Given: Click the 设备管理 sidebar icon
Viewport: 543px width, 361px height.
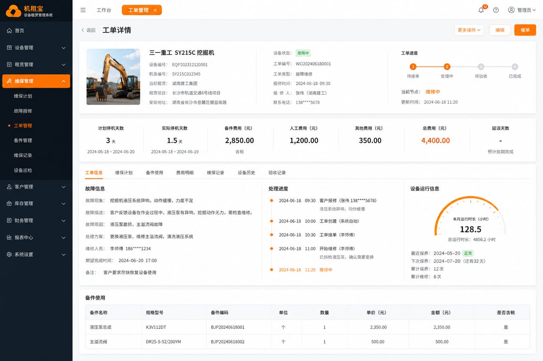Looking at the screenshot, I should [9, 47].
